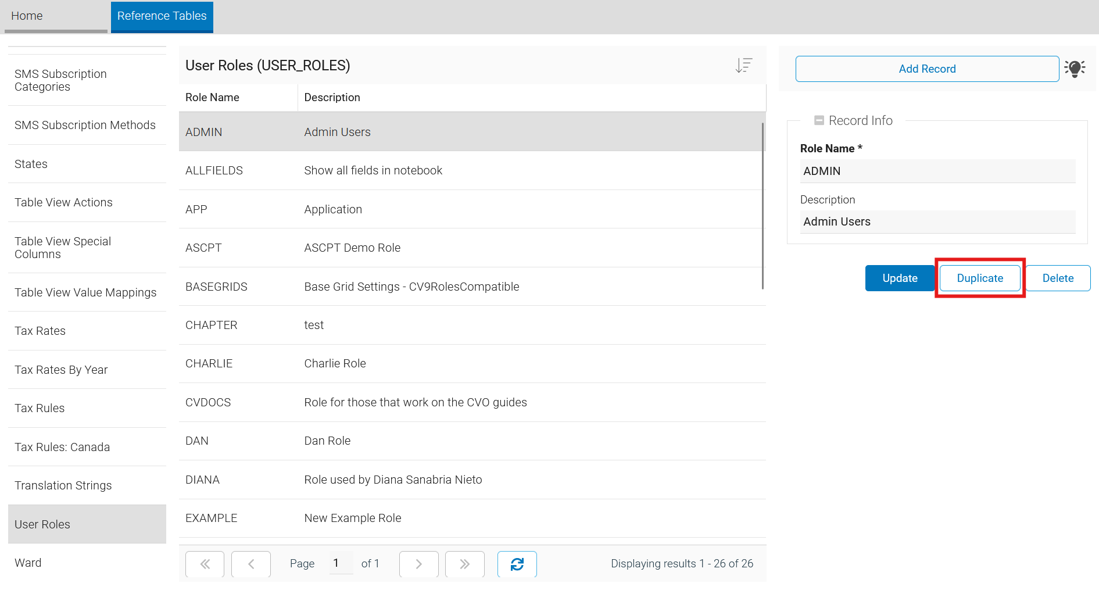
Task: Select the BASEGRIDS role row
Action: coord(472,287)
